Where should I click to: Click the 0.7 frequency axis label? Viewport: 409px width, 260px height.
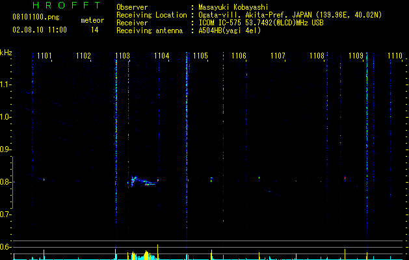point(5,214)
